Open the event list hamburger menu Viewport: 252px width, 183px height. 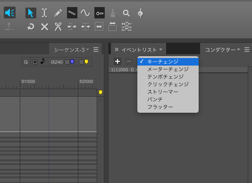pyautogui.click(x=247, y=50)
